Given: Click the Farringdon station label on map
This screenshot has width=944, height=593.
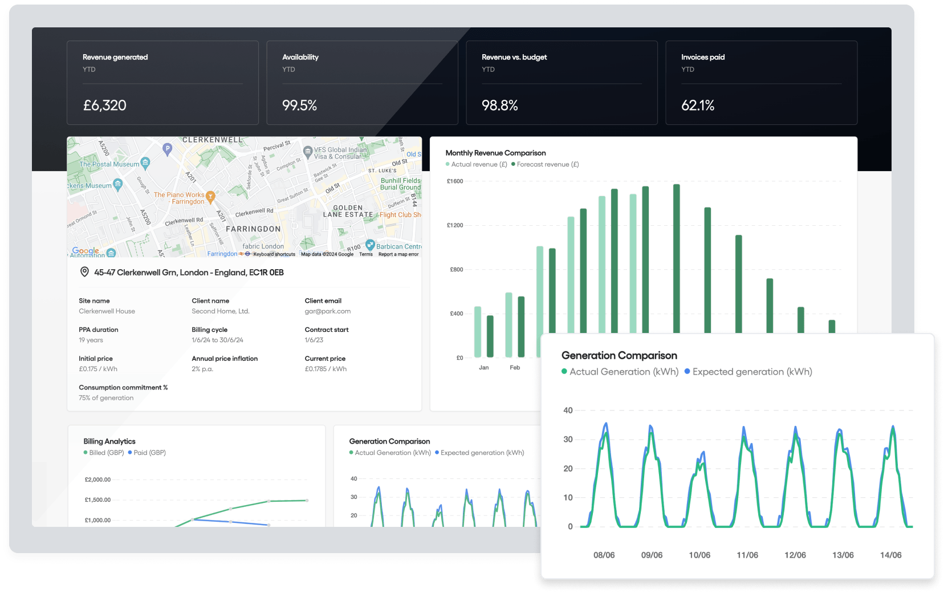Looking at the screenshot, I should pyautogui.click(x=222, y=254).
